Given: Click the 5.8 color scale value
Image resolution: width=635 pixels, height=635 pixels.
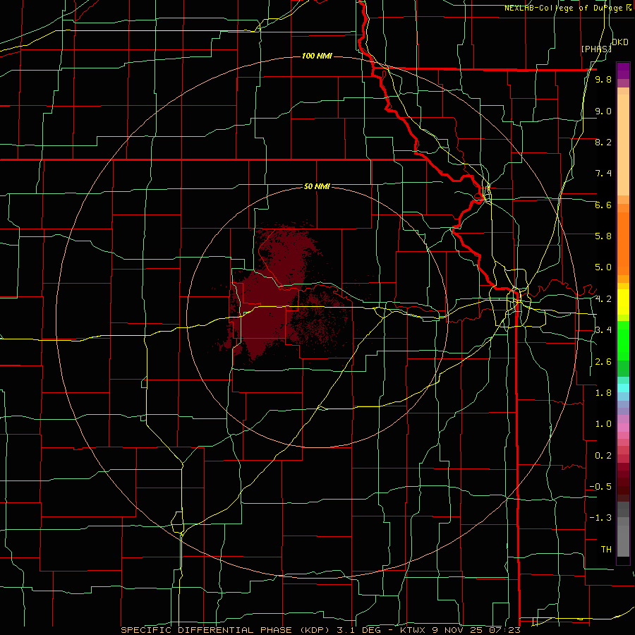Looking at the screenshot, I should click(x=603, y=236).
